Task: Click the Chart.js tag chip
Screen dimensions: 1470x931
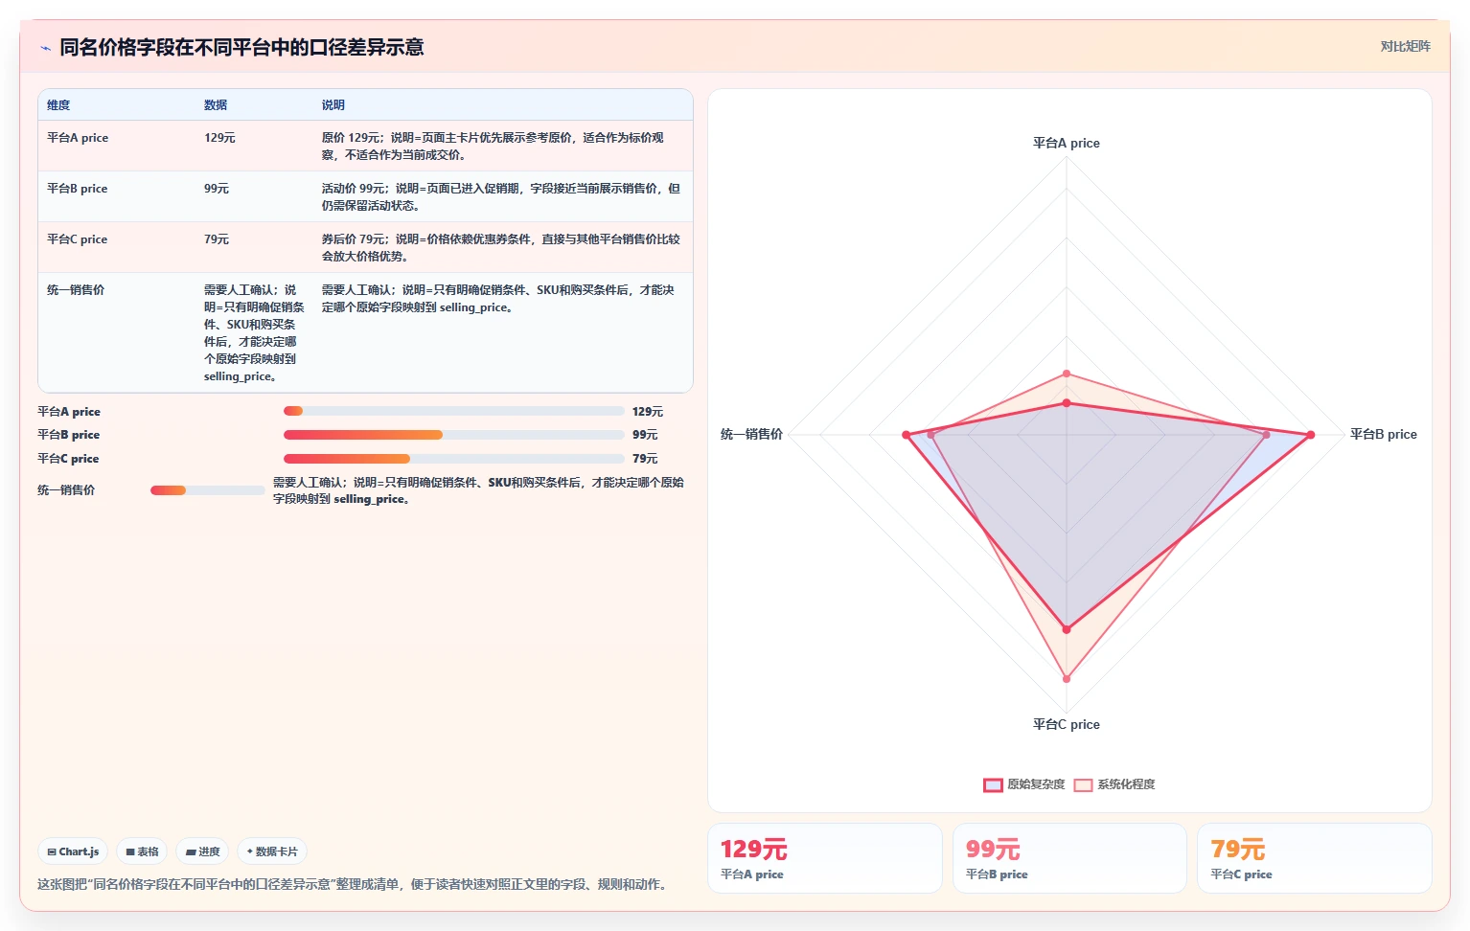Action: (73, 852)
